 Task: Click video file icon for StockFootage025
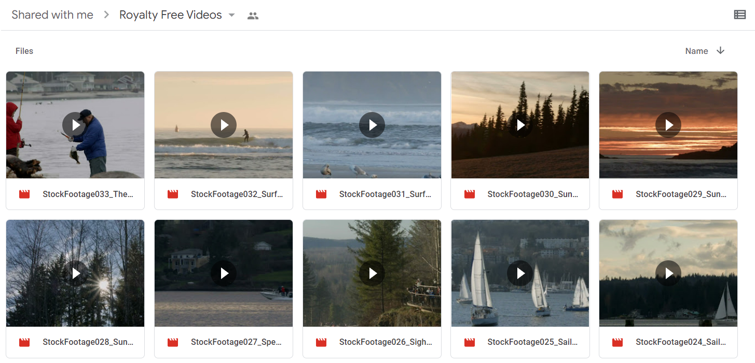coord(470,342)
